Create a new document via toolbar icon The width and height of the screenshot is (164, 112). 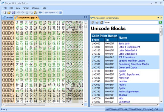(x=4, y=12)
